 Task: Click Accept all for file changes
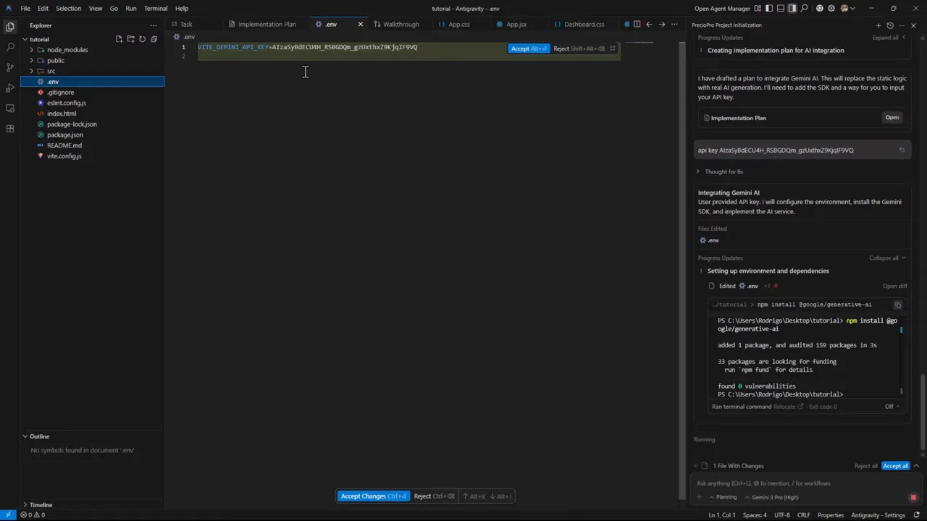tap(895, 465)
